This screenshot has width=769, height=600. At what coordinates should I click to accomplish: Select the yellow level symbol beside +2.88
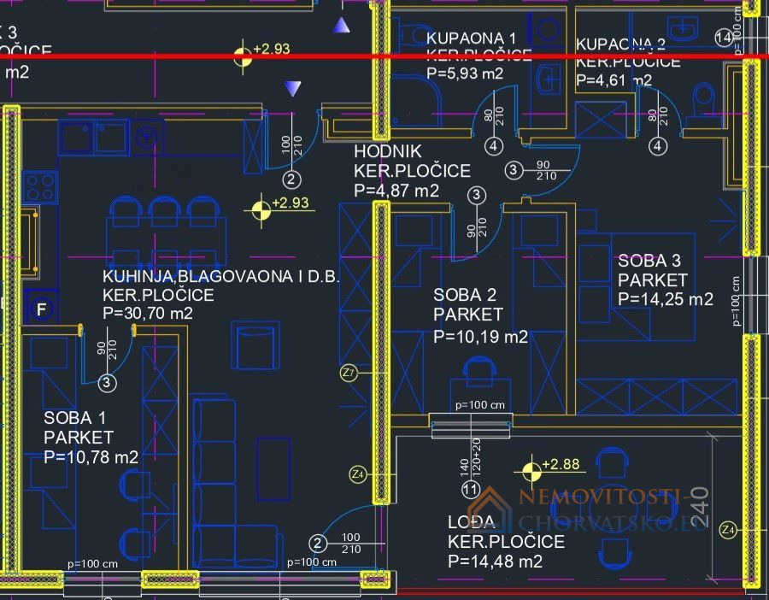531,472
